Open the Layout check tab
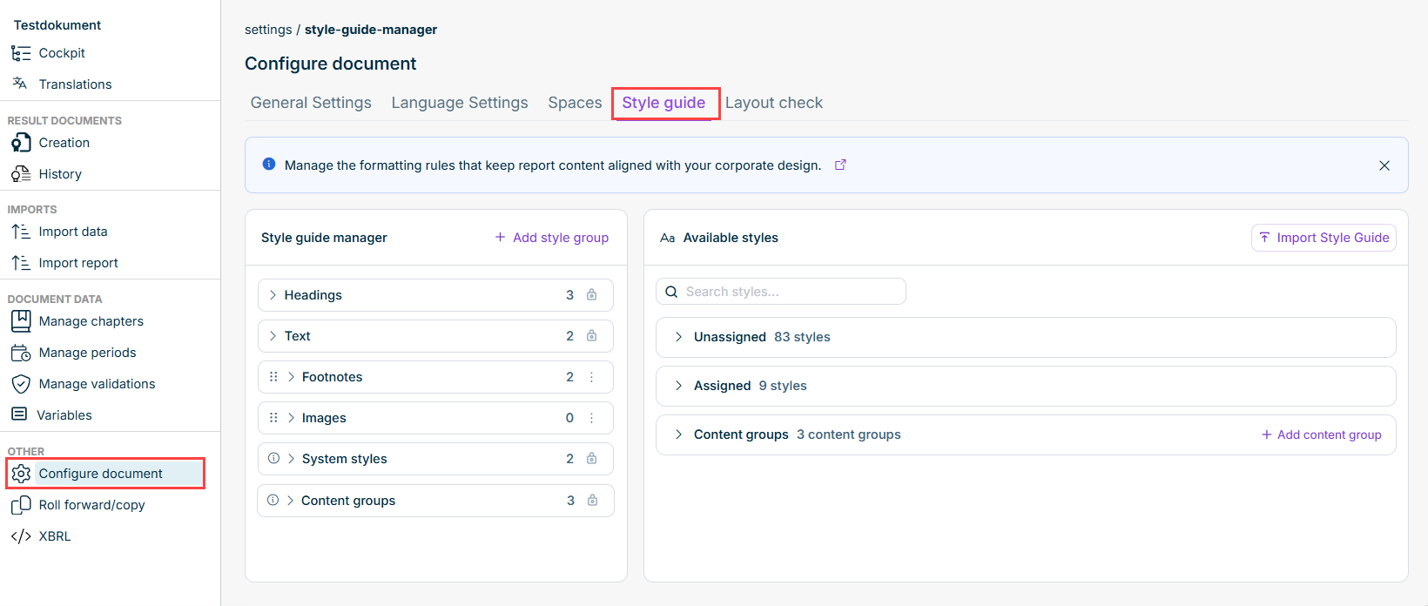 [774, 103]
